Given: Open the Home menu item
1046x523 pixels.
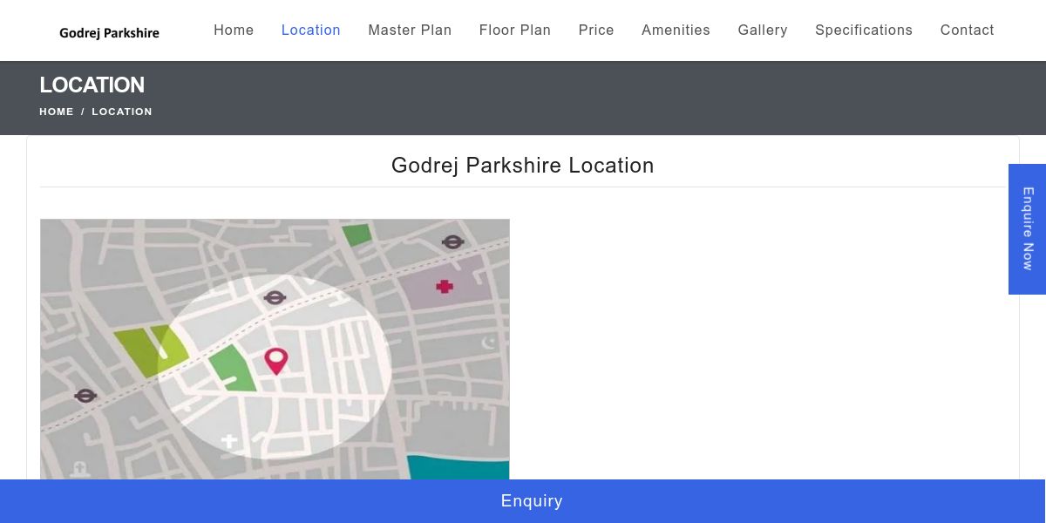Looking at the screenshot, I should 234,30.
